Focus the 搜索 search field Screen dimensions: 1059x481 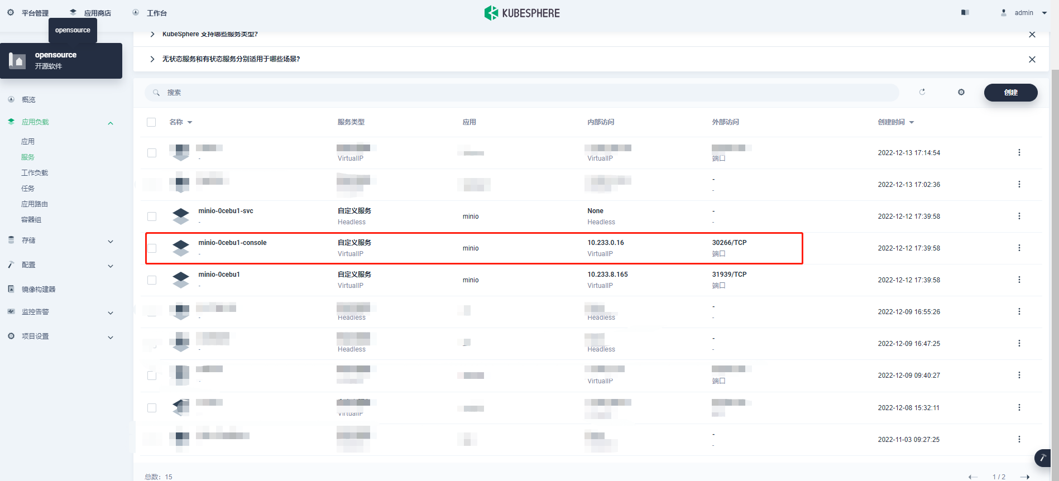click(522, 93)
